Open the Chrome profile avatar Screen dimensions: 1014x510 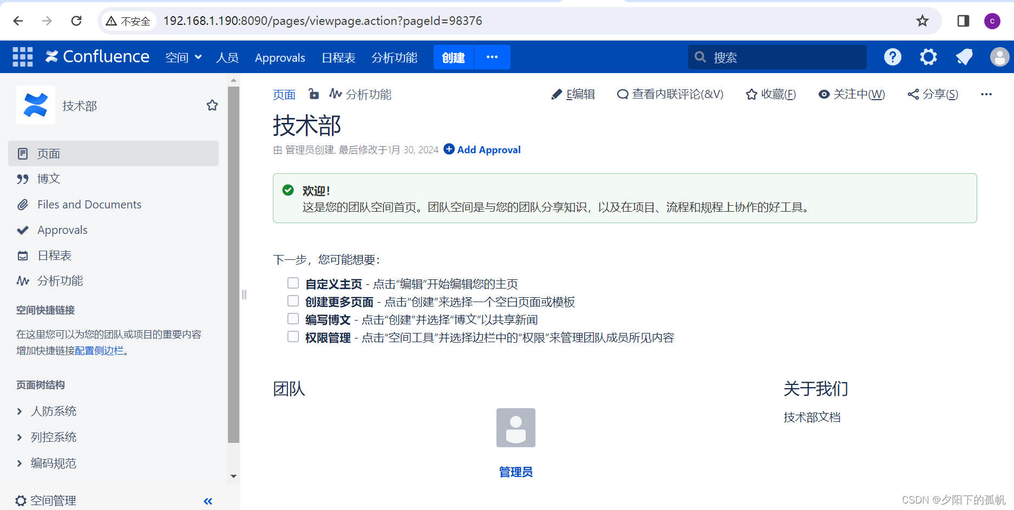(992, 21)
